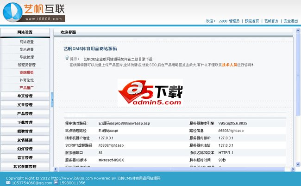Click the horizontal scrollbar thumb

click(172, 169)
